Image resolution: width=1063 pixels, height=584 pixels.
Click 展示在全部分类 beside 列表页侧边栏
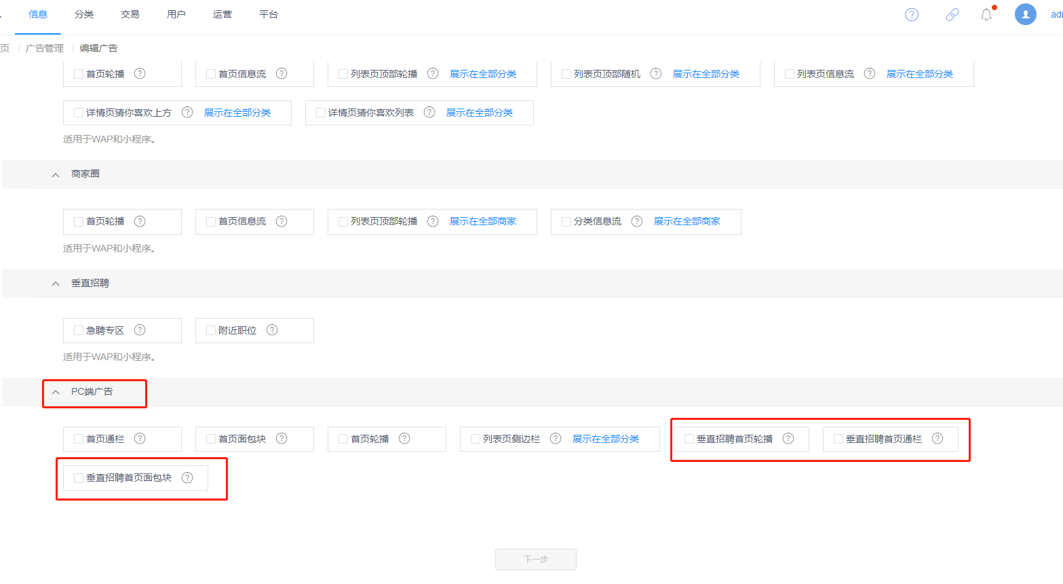606,439
